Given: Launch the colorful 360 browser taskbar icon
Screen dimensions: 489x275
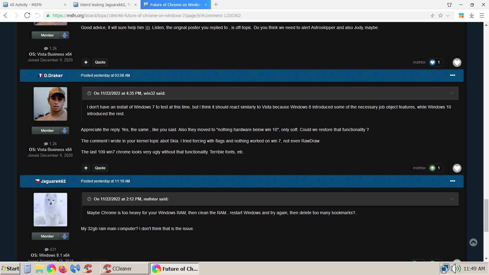Looking at the screenshot, I should [x=51, y=269].
